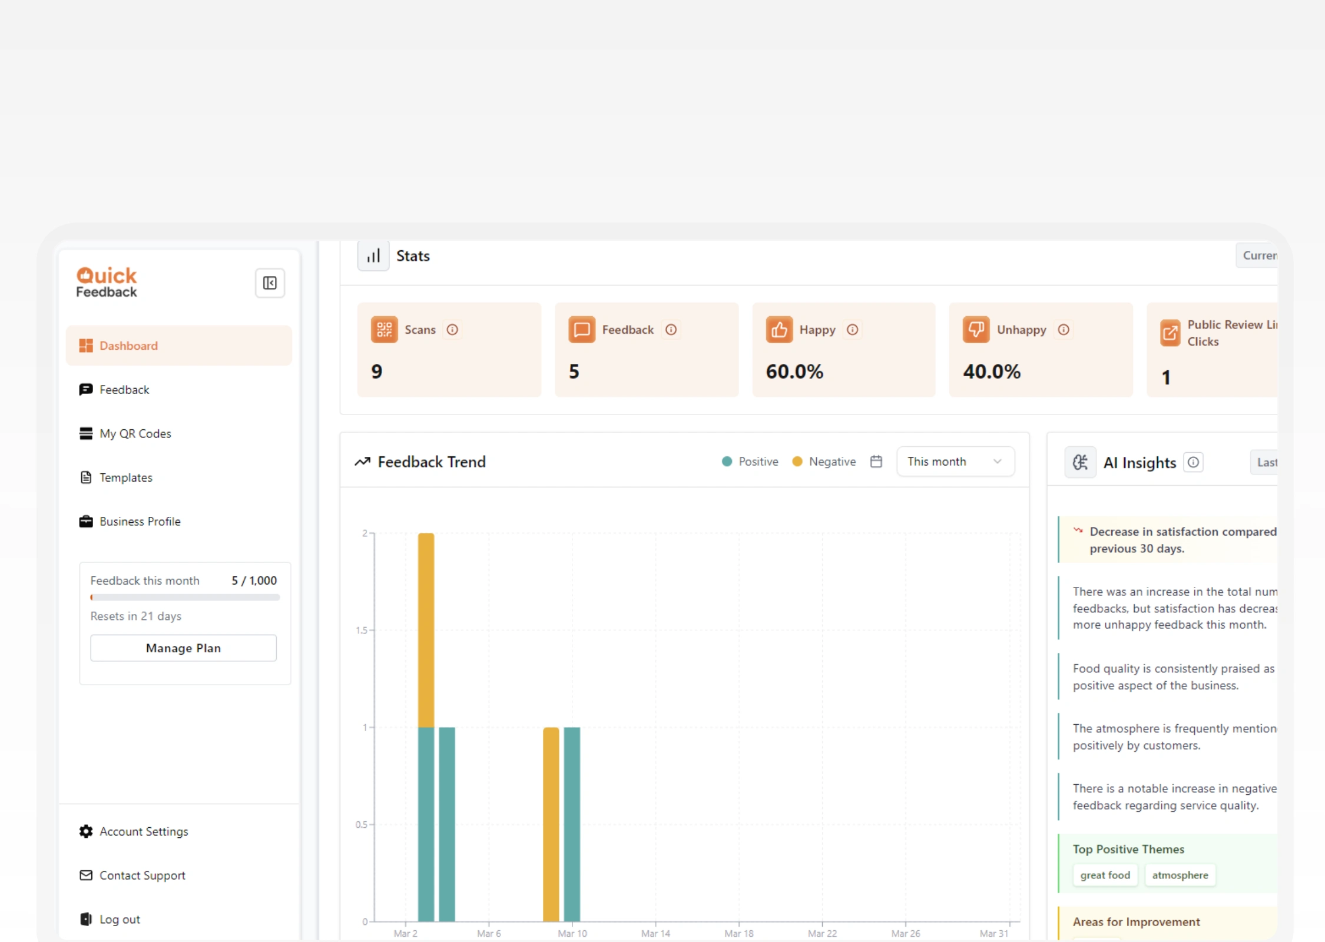Click the great food theme tag
The height and width of the screenshot is (942, 1325).
[x=1105, y=875]
